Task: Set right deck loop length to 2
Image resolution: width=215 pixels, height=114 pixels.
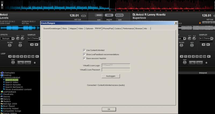Action: click(x=189, y=56)
